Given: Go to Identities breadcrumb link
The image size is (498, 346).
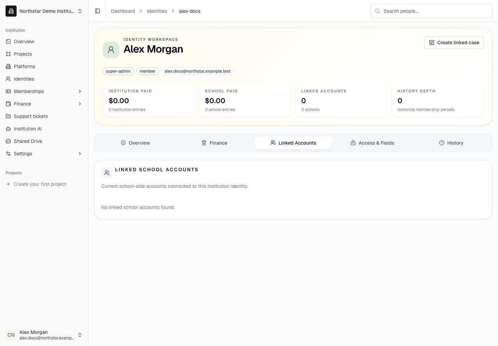Looking at the screenshot, I should 157,11.
